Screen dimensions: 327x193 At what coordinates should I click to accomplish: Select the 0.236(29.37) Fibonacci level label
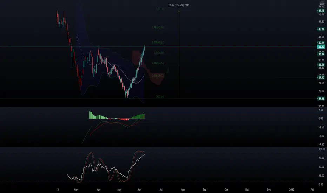point(158,76)
